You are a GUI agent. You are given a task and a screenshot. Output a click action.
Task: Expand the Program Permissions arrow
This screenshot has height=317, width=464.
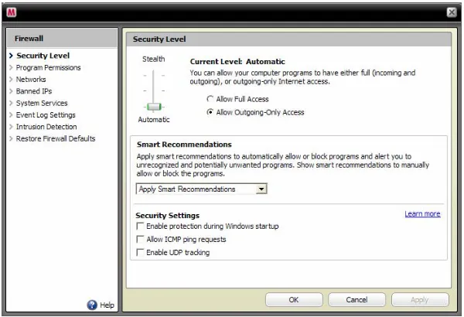coord(12,67)
